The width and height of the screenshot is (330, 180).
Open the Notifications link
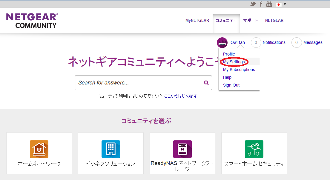click(274, 42)
